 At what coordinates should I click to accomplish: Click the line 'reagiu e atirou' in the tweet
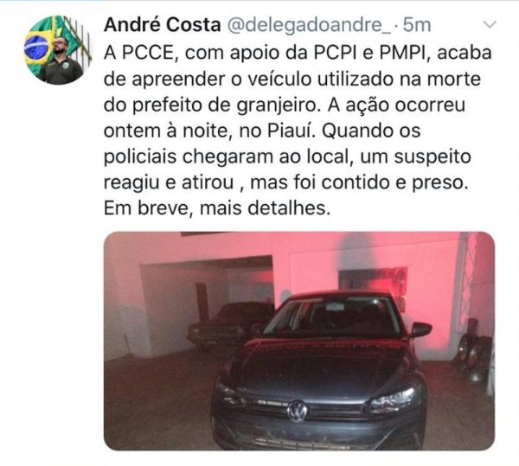pyautogui.click(x=169, y=182)
